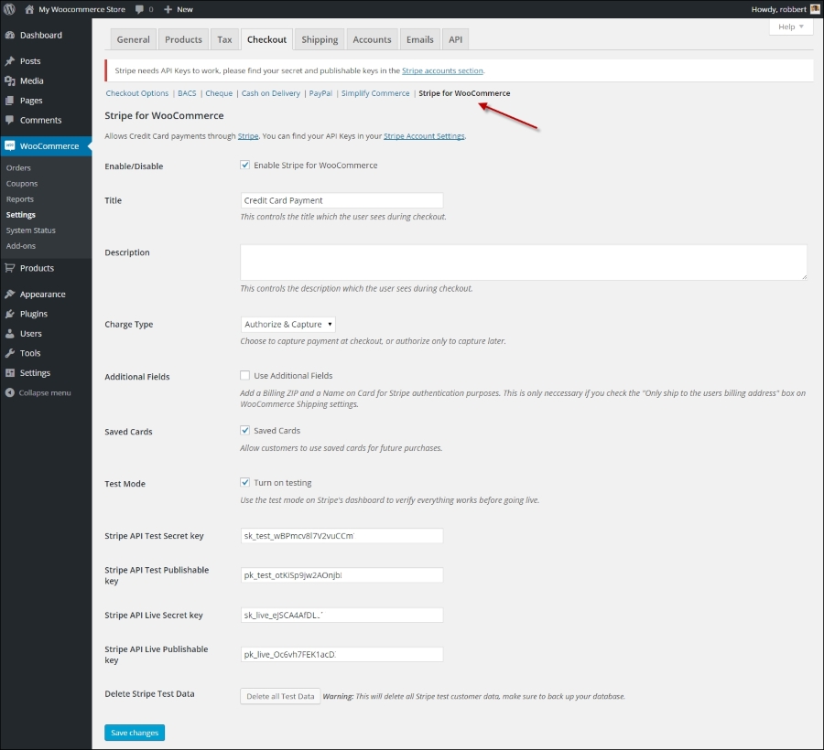The width and height of the screenshot is (824, 750).
Task: Enable Use Additional Fields
Action: coord(244,375)
